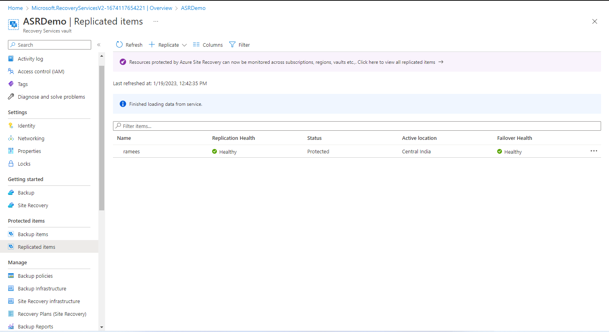
Task: Click the Recovery Plans (Site Recovery) icon
Action: pos(11,314)
